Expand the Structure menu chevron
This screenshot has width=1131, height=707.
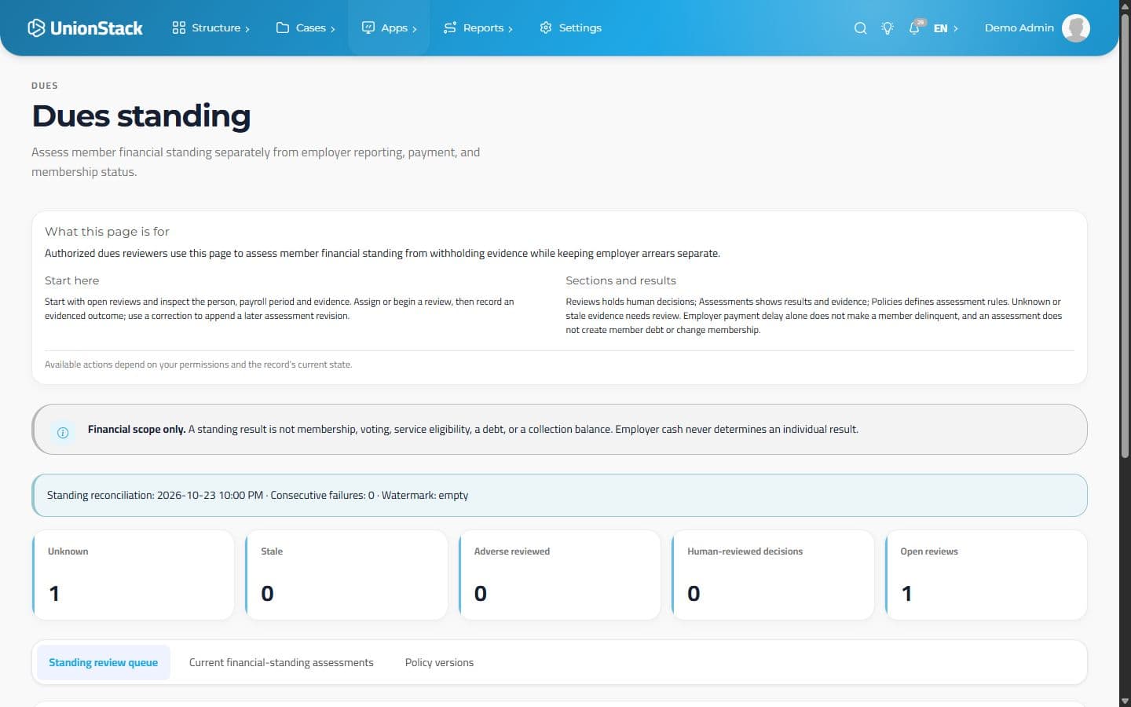pyautogui.click(x=247, y=29)
